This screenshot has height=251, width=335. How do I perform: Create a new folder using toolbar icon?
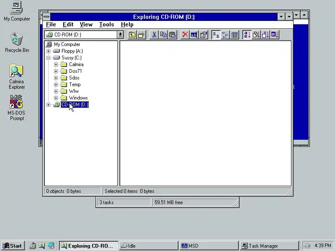pyautogui.click(x=142, y=35)
